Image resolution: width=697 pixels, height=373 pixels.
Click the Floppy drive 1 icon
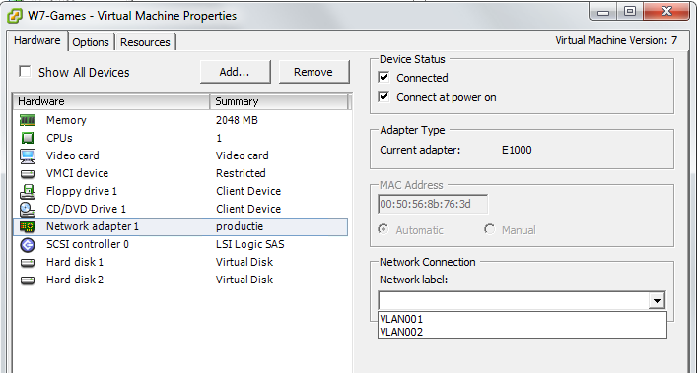click(28, 191)
